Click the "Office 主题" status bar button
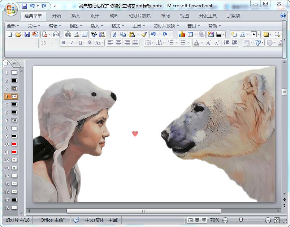This screenshot has height=227, width=290. coord(52,220)
